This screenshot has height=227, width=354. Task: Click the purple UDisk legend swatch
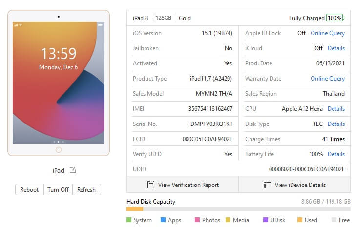coord(266,220)
